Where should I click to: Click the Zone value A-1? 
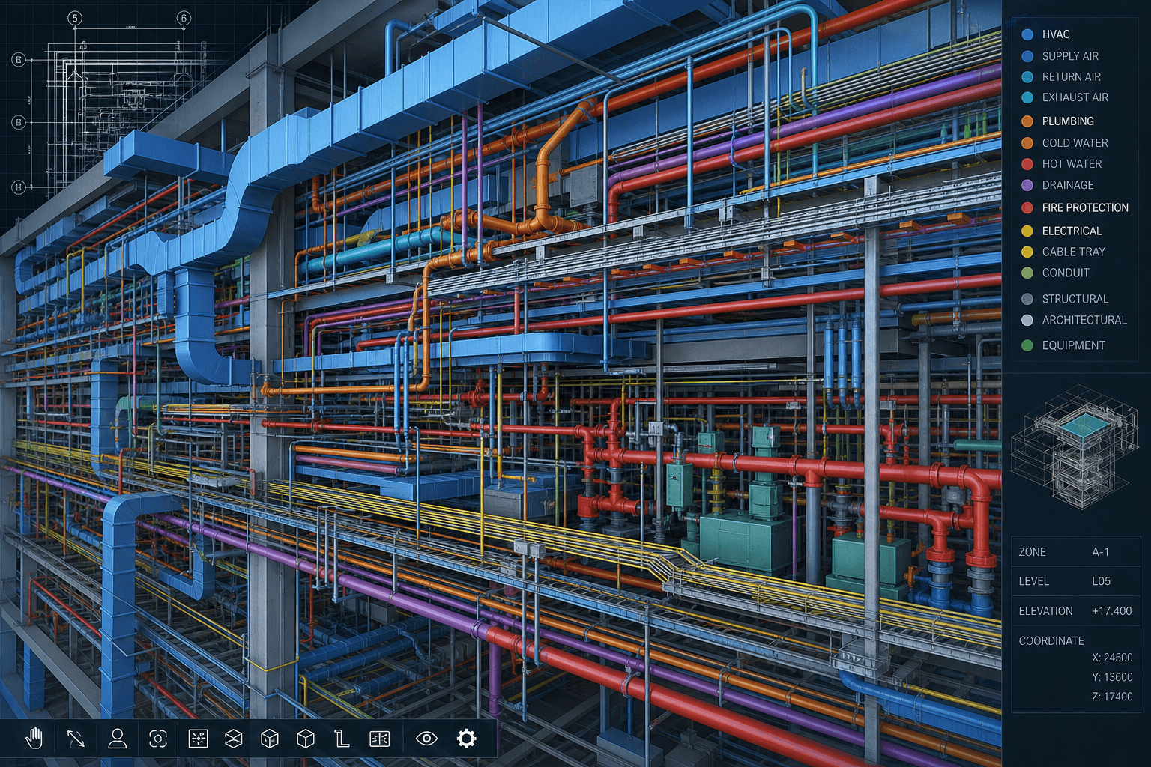click(x=1101, y=552)
